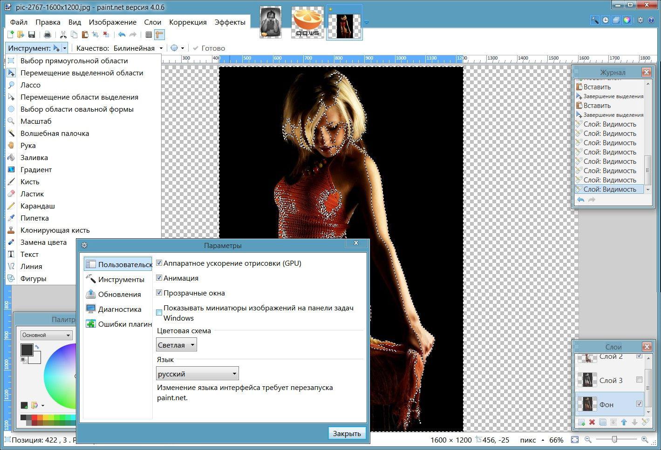Click the Print toolbar icon

coord(47,34)
